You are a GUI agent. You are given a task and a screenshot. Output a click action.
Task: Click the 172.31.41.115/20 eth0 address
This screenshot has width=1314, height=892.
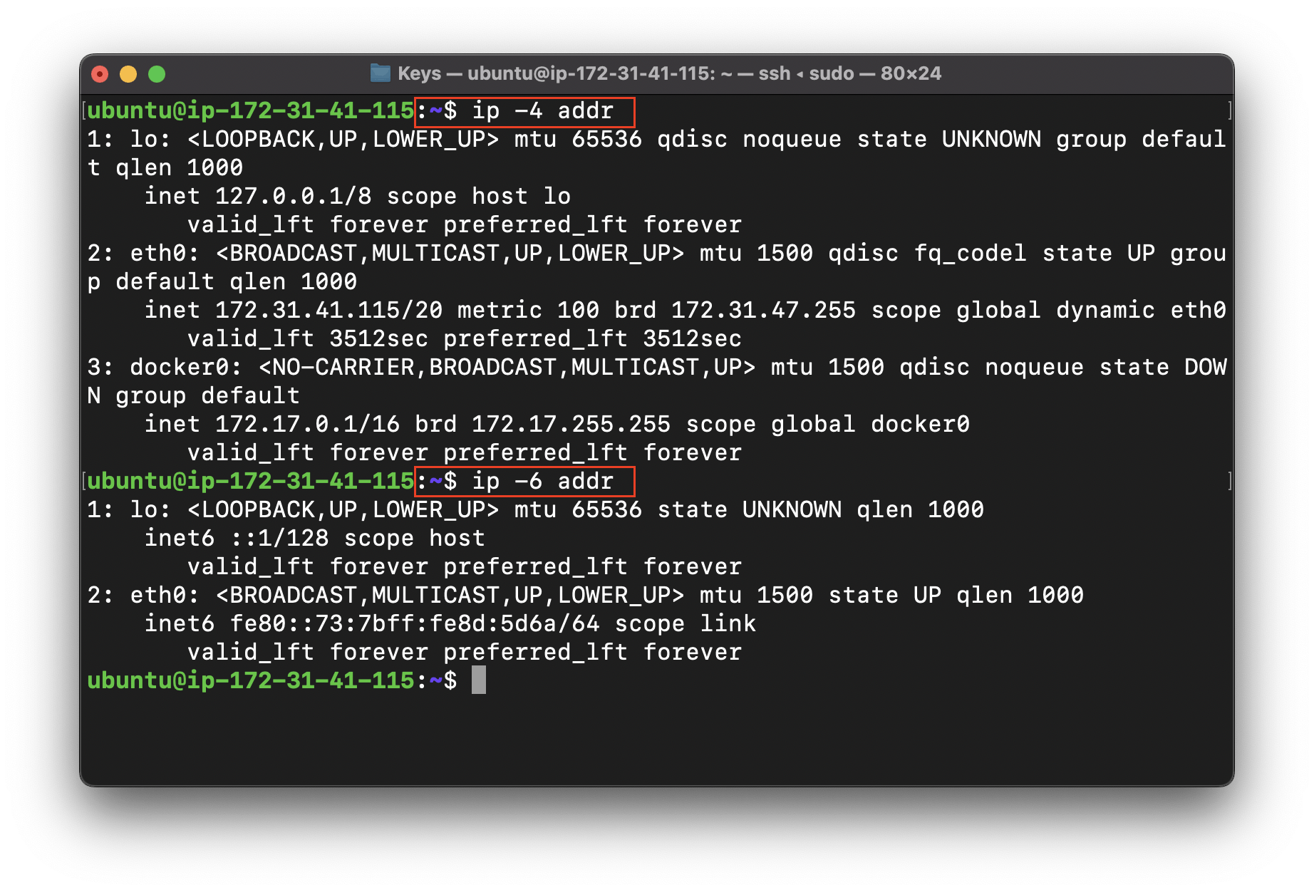click(328, 311)
